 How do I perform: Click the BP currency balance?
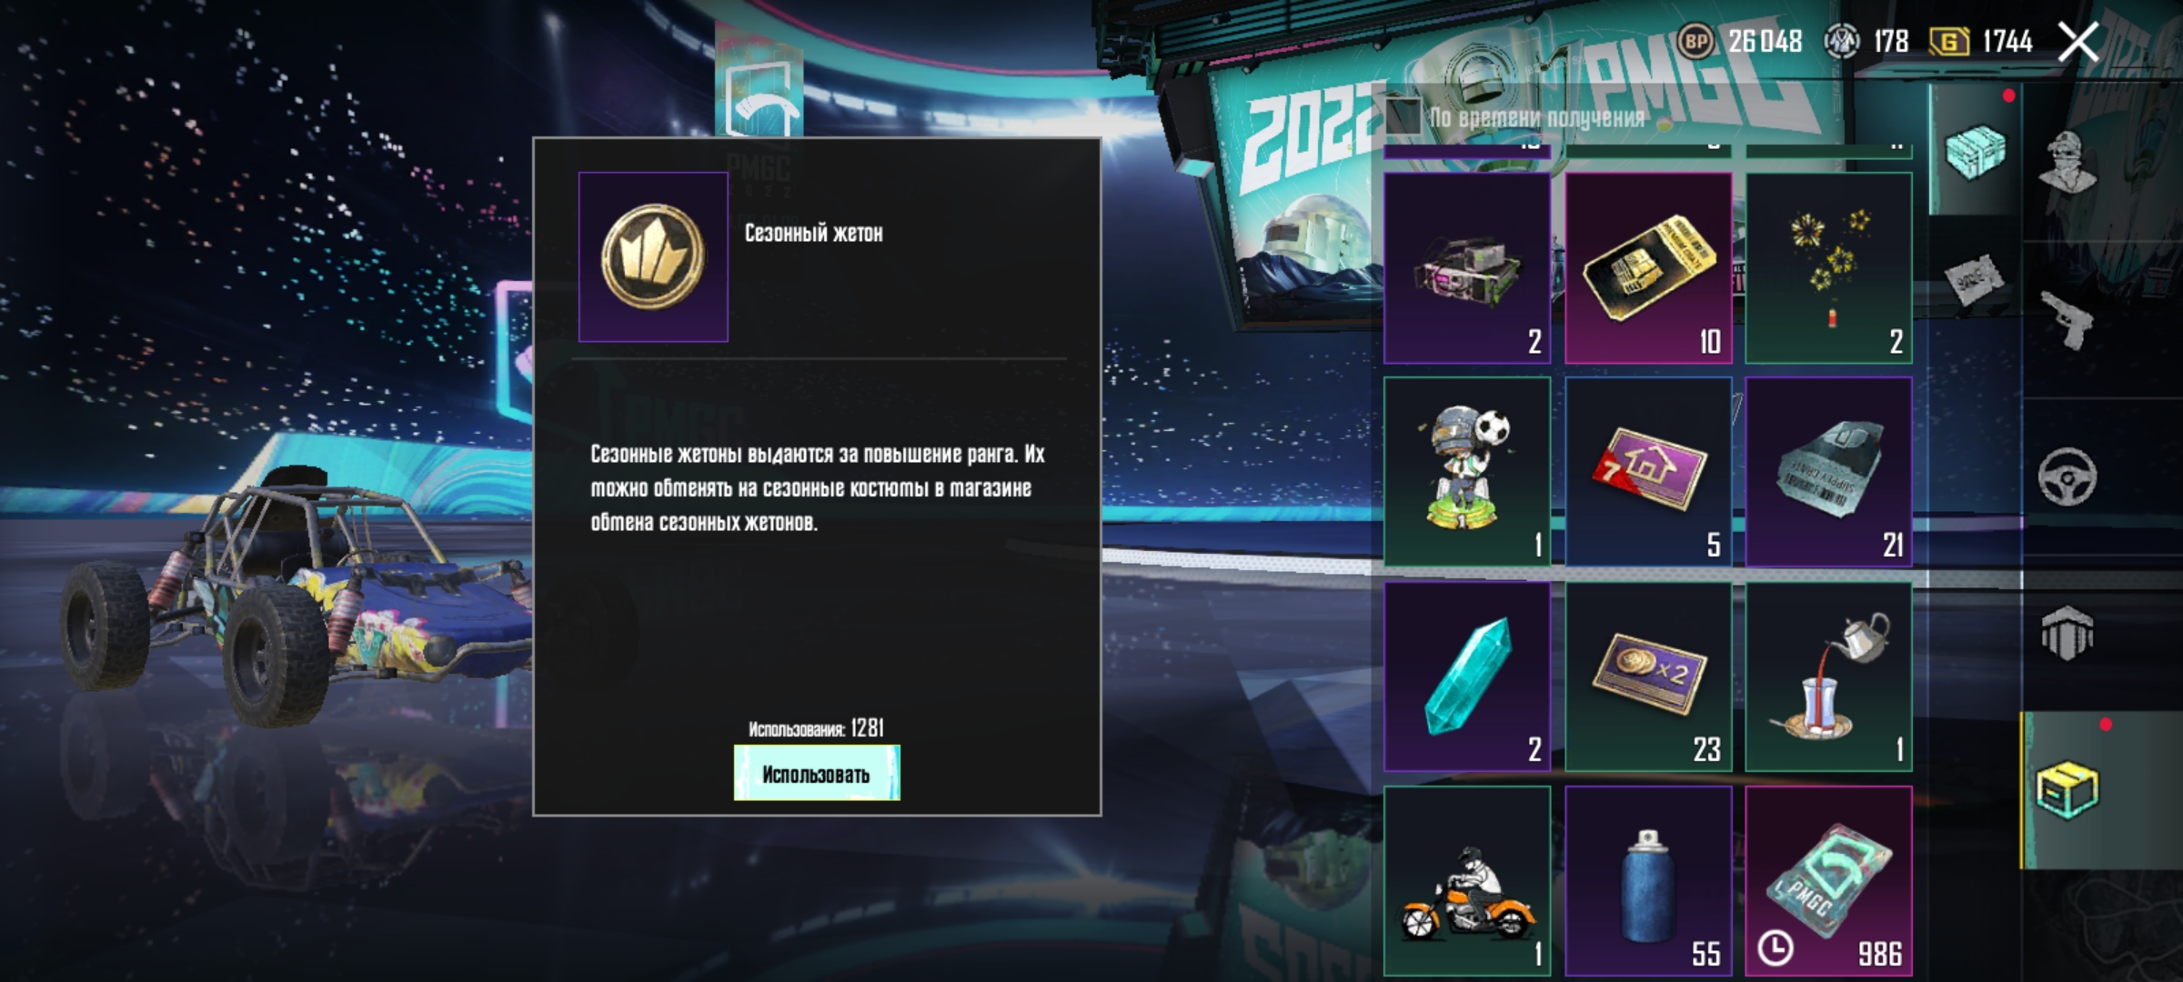pos(1740,41)
